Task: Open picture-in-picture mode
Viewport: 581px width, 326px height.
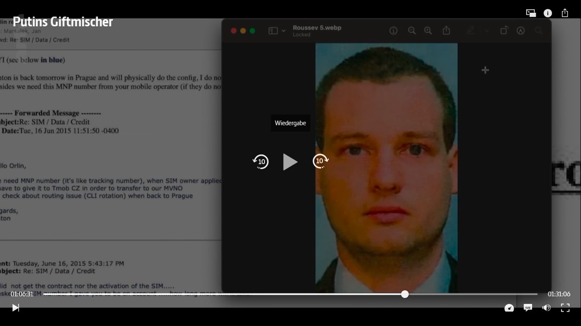Action: point(531,13)
